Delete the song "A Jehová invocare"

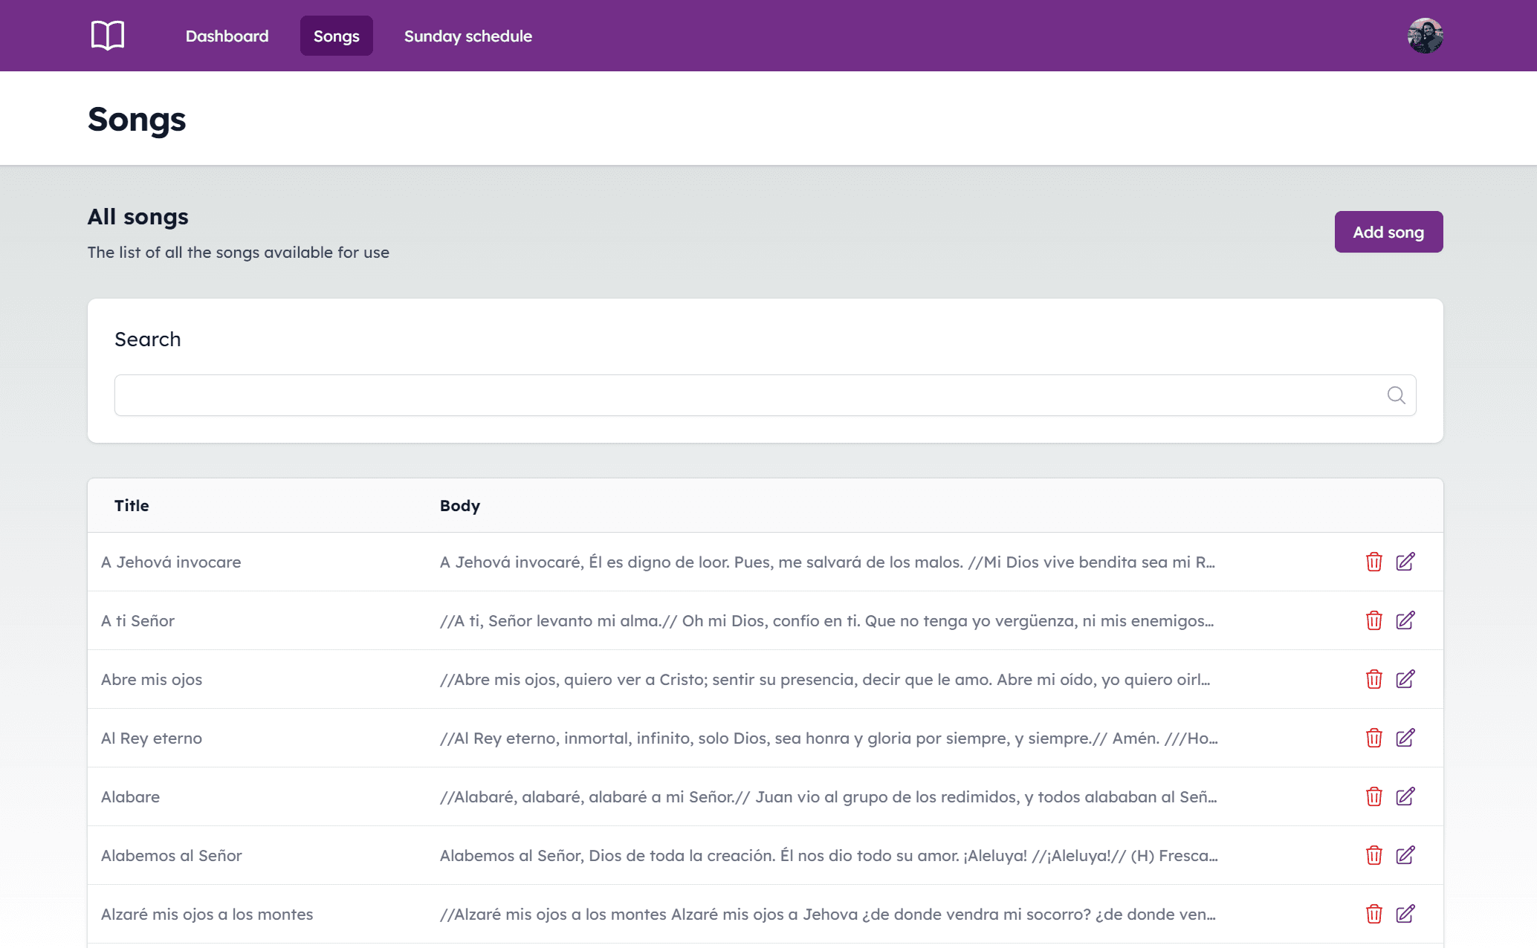click(1373, 562)
